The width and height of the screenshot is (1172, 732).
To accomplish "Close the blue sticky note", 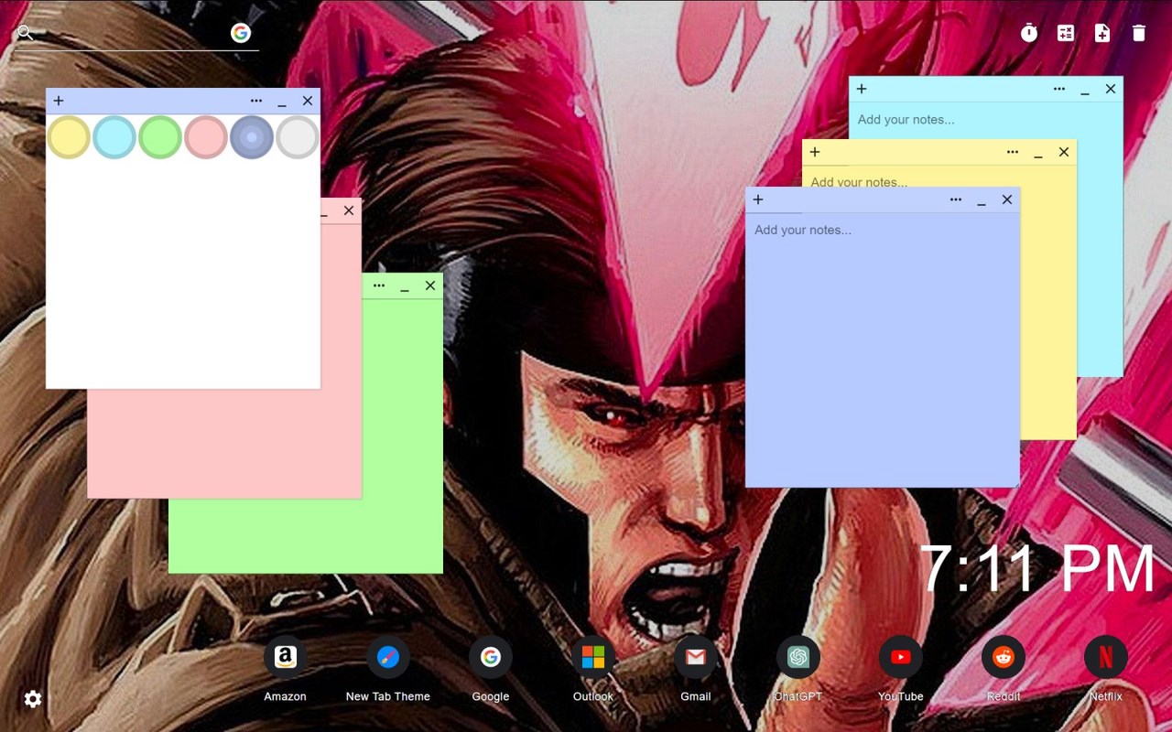I will point(1007,199).
